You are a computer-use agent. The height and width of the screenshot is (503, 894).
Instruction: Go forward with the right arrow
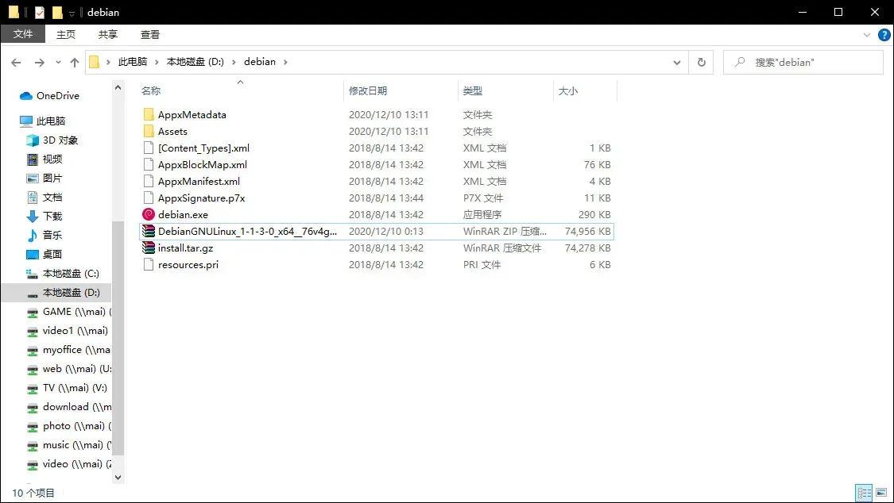click(x=40, y=62)
